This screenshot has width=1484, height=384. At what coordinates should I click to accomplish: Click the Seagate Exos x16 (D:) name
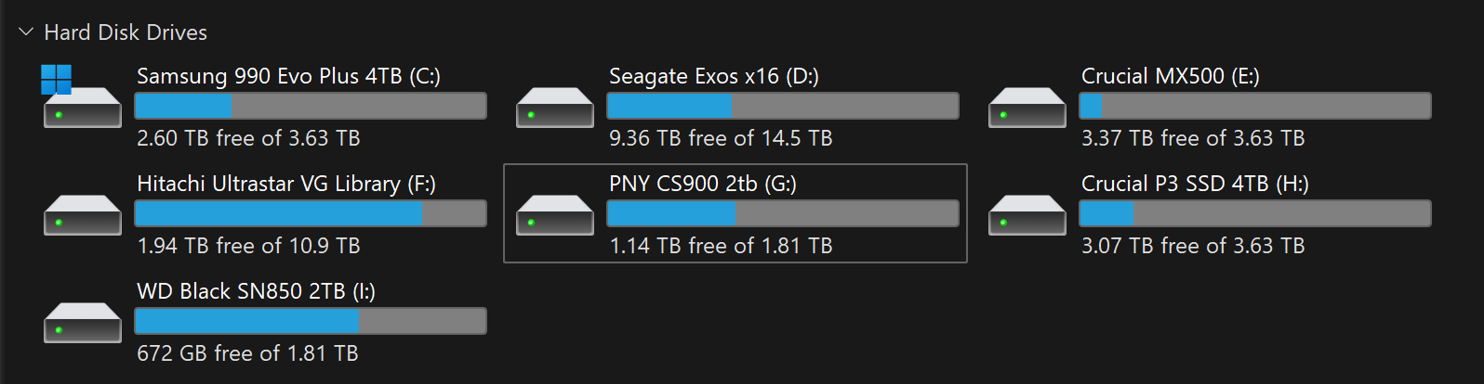coord(714,76)
